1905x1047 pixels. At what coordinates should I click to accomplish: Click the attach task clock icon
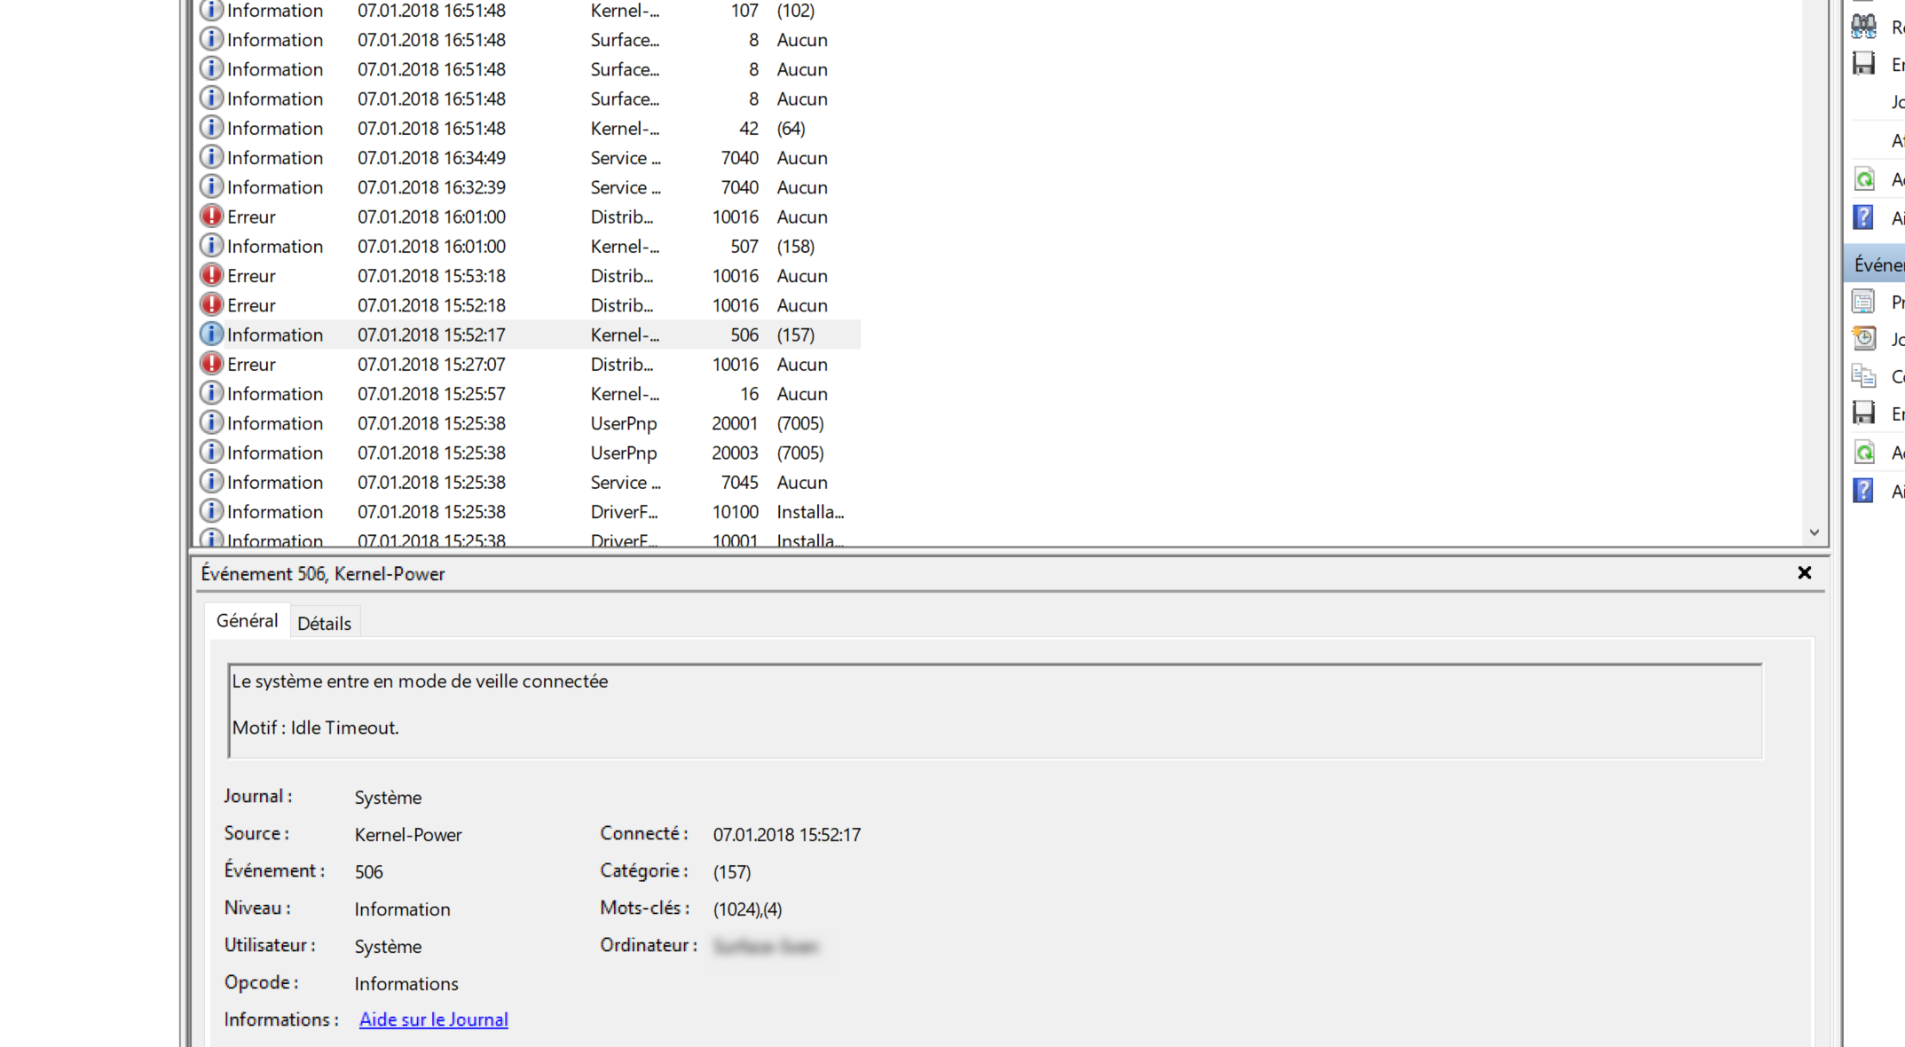pos(1864,339)
